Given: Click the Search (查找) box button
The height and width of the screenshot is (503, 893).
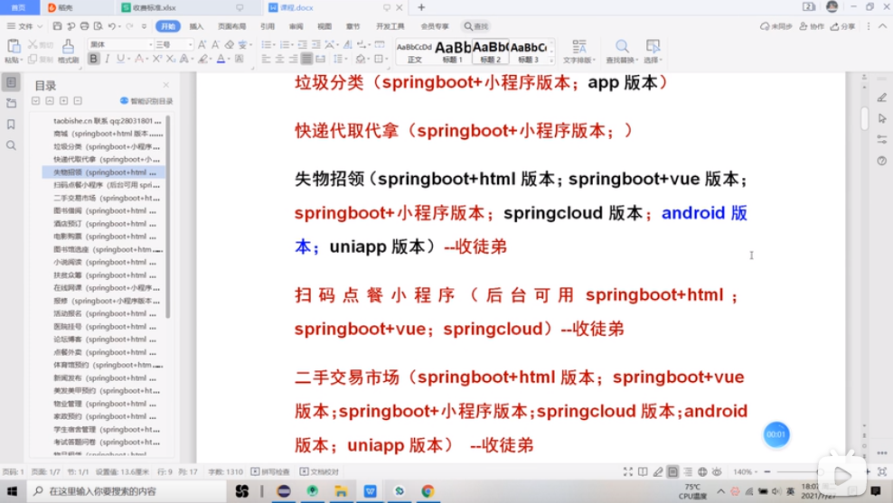Looking at the screenshot, I should [476, 26].
